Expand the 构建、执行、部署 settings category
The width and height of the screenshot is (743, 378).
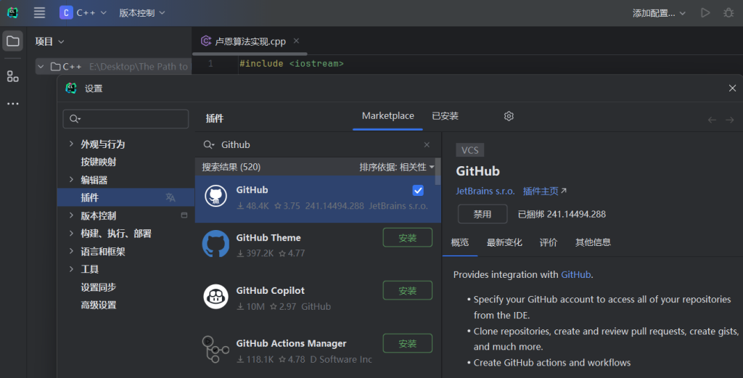(70, 234)
